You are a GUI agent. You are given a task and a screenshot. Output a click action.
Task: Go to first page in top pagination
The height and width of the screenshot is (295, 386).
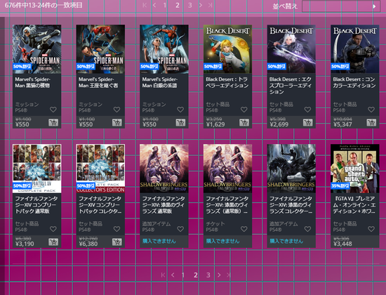145,5
